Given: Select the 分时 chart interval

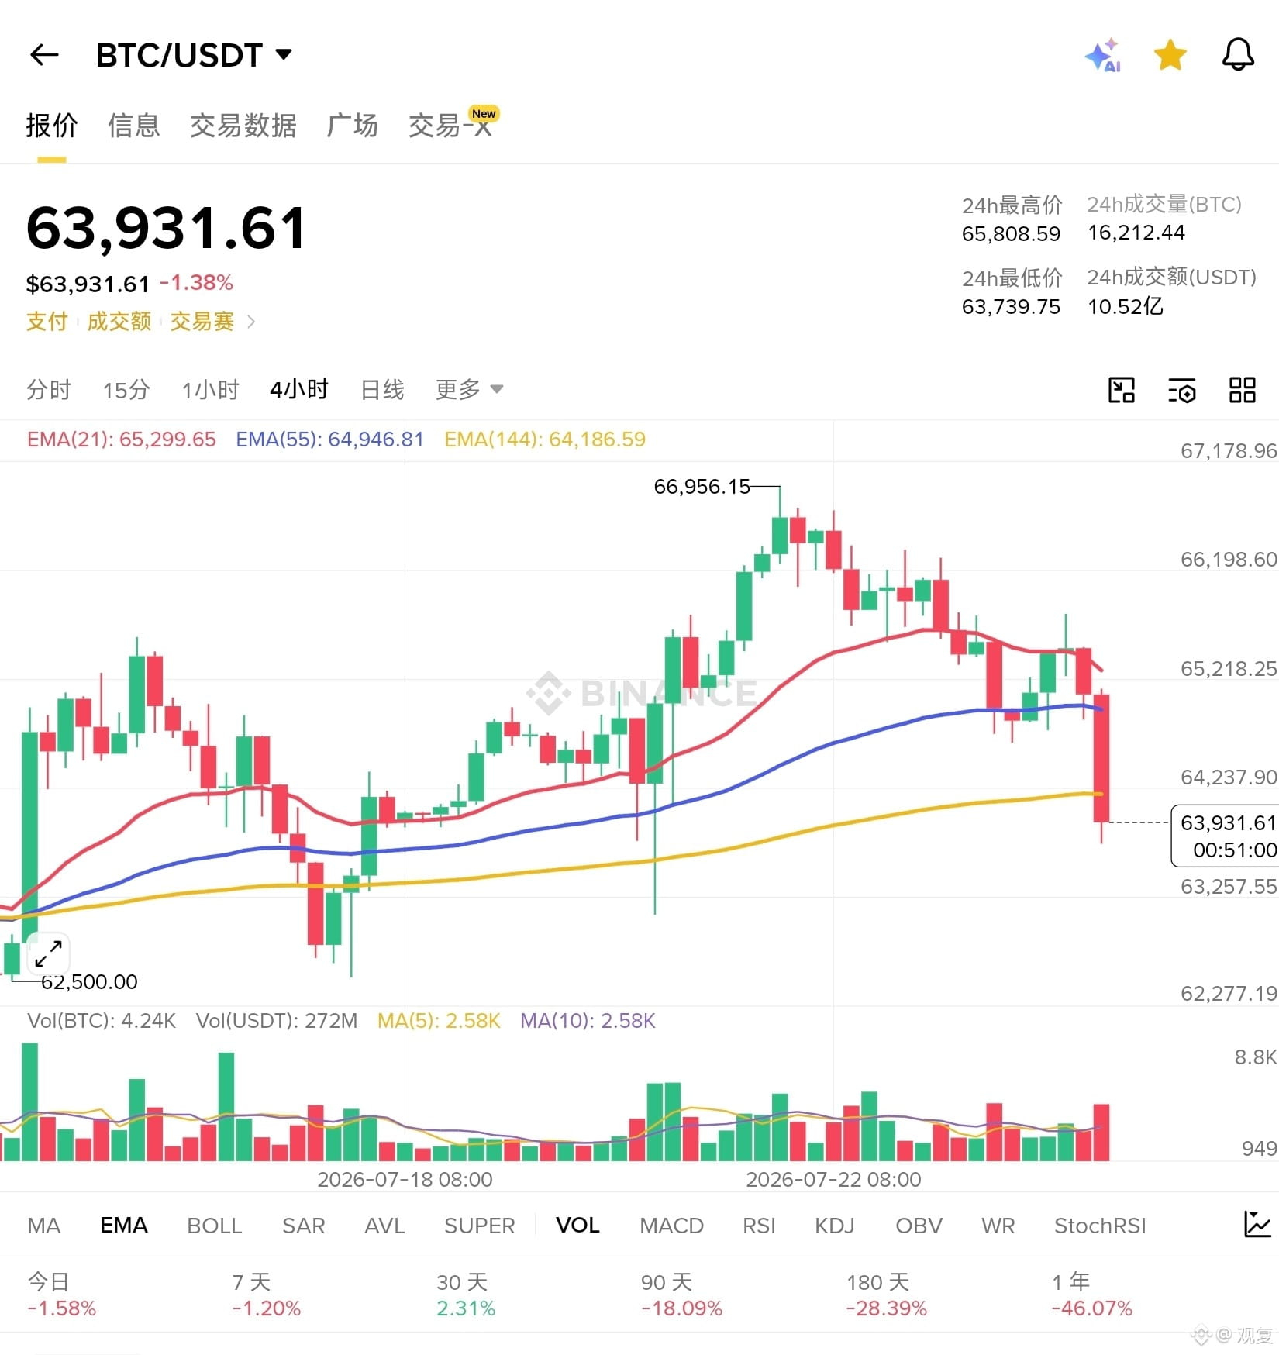Looking at the screenshot, I should click(49, 389).
